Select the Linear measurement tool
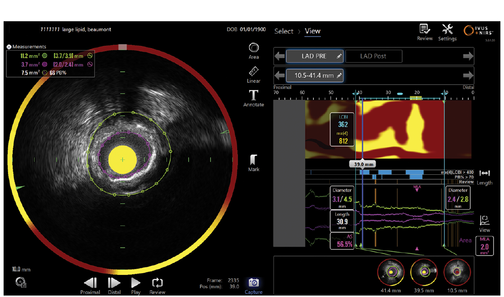Viewport: 504px width, 297px height. pyautogui.click(x=254, y=75)
